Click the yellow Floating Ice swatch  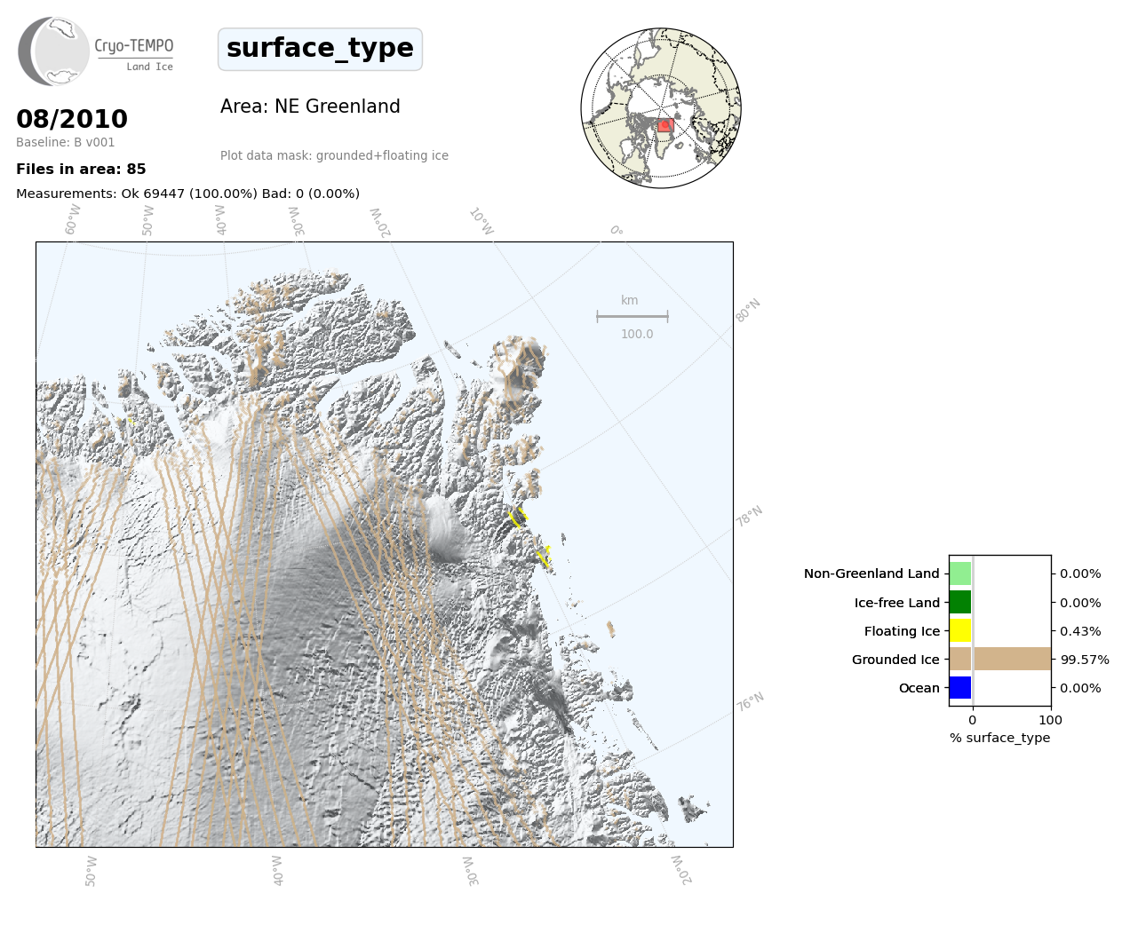(960, 631)
